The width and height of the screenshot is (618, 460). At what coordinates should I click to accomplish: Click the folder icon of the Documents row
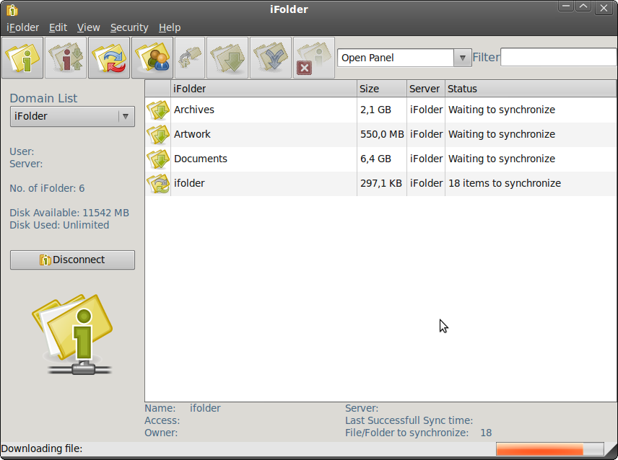pos(158,159)
